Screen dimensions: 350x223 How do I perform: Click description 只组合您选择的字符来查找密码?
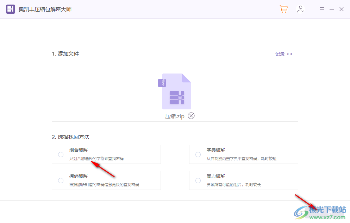96,159
